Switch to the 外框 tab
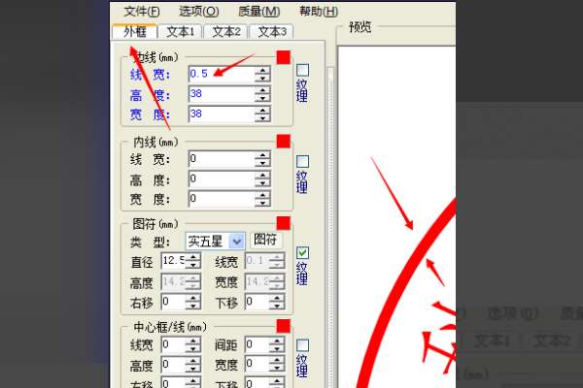The height and width of the screenshot is (388, 583). [x=135, y=32]
